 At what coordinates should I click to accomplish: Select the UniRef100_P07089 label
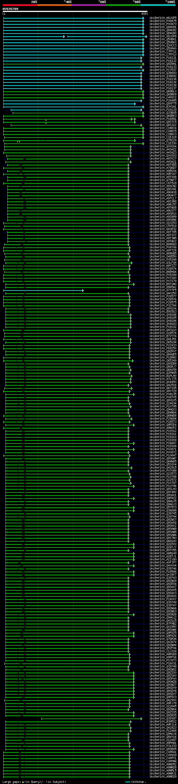coord(163,471)
